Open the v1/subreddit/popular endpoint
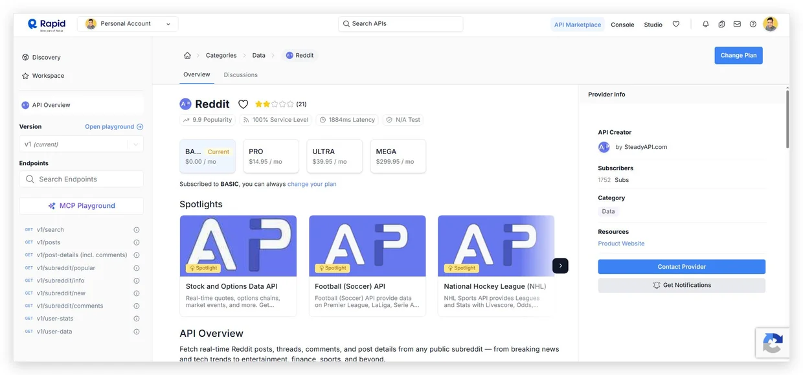This screenshot has width=803, height=375. click(66, 268)
